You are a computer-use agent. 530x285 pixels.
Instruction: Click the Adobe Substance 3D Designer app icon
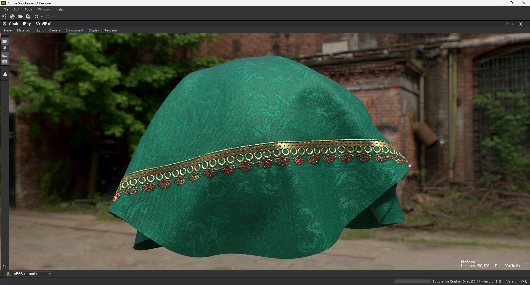coord(4,3)
